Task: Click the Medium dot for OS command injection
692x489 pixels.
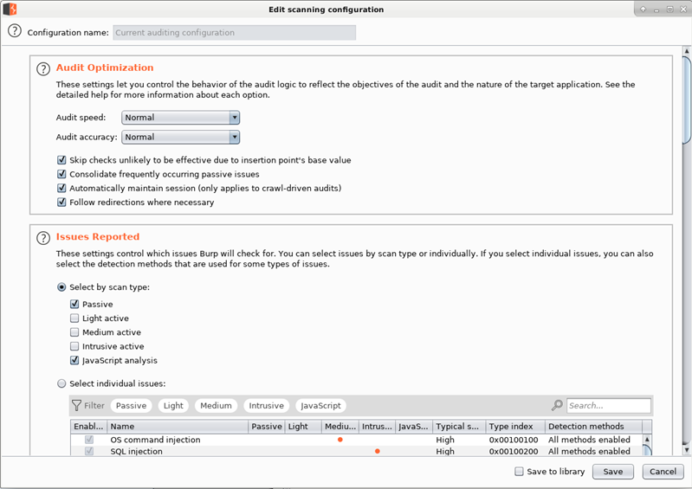Action: point(340,440)
